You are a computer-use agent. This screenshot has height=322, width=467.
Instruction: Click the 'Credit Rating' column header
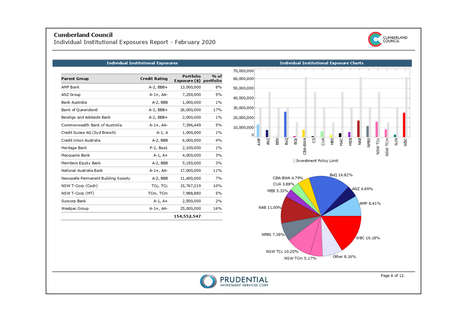click(154, 79)
